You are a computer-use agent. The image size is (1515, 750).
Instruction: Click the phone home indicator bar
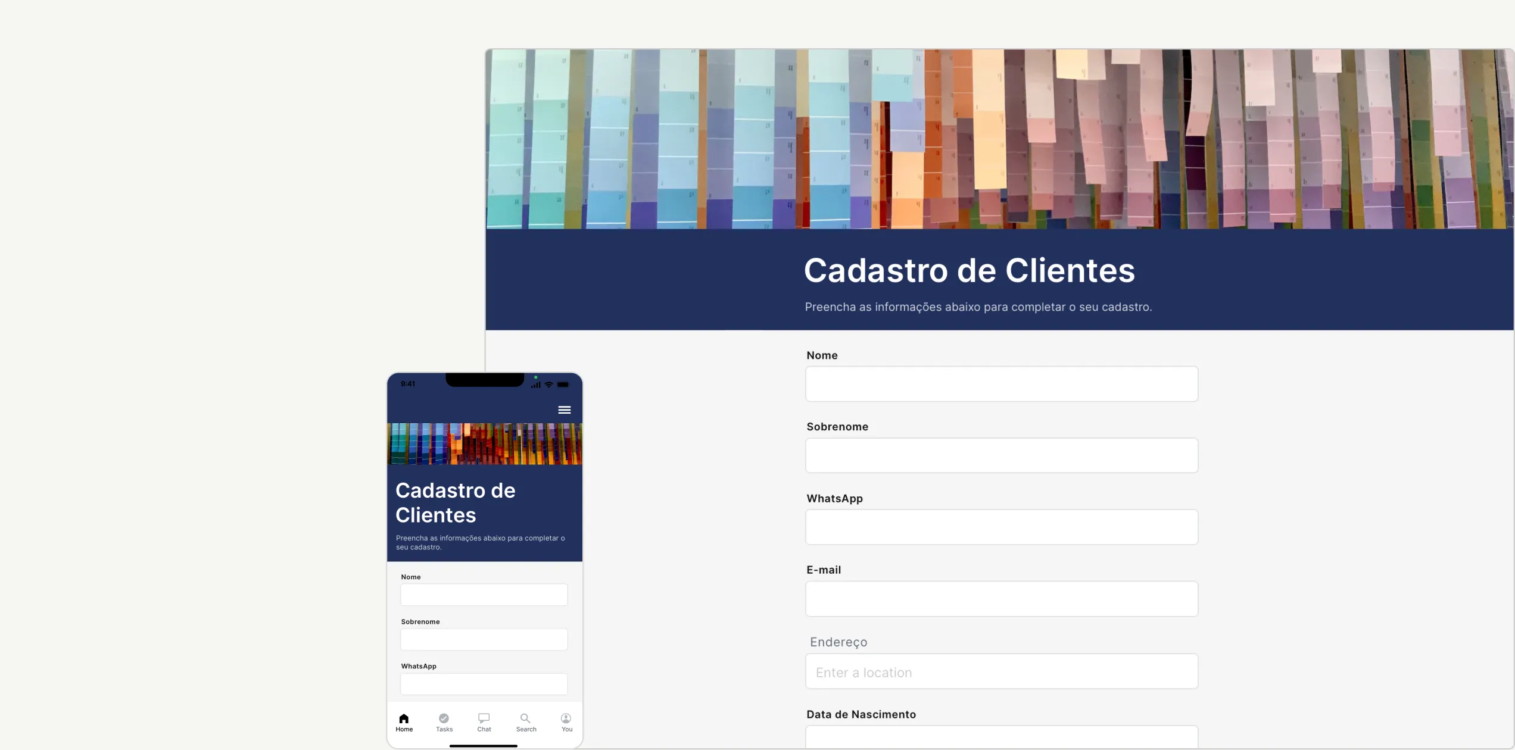click(483, 745)
